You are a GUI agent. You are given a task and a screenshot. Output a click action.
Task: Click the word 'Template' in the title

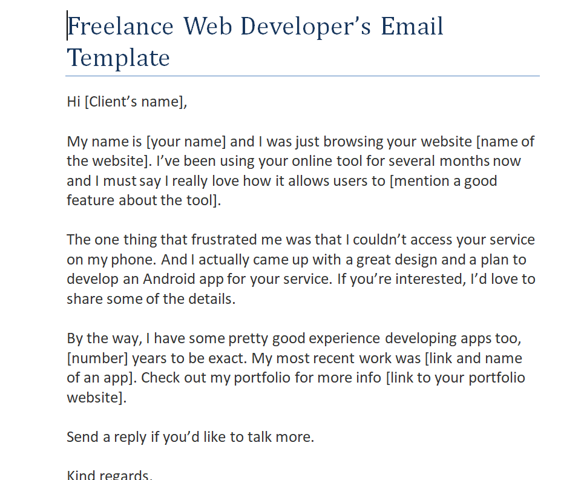pos(119,58)
